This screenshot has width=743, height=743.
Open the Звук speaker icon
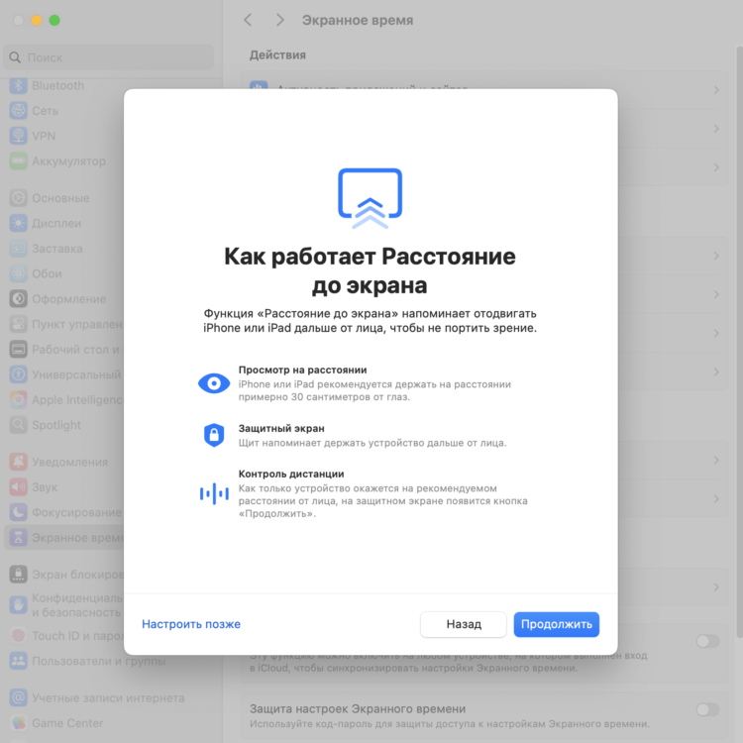pos(19,486)
